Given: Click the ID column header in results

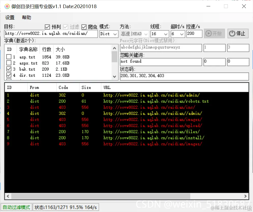Looking at the screenshot, I should point(8,87).
